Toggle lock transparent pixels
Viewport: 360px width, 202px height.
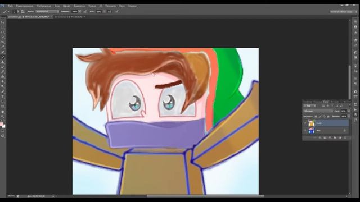316,117
